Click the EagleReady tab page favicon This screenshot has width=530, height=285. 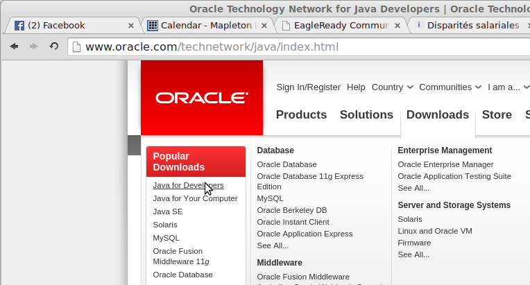[x=286, y=26]
